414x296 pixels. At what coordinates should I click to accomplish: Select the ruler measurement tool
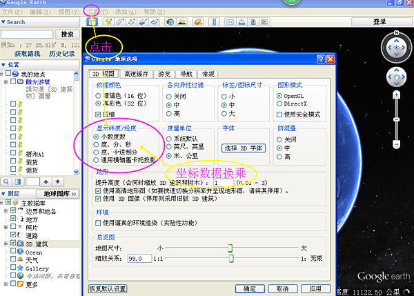point(214,22)
